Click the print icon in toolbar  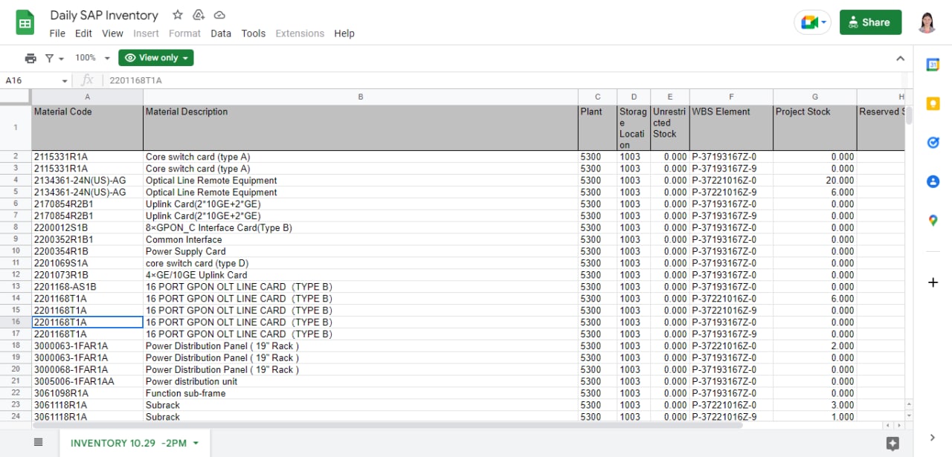click(x=30, y=58)
